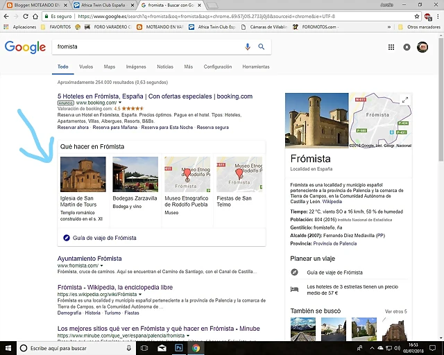Open Fiestas de San Telmo card
The height and width of the screenshot is (355, 444).
tap(239, 175)
